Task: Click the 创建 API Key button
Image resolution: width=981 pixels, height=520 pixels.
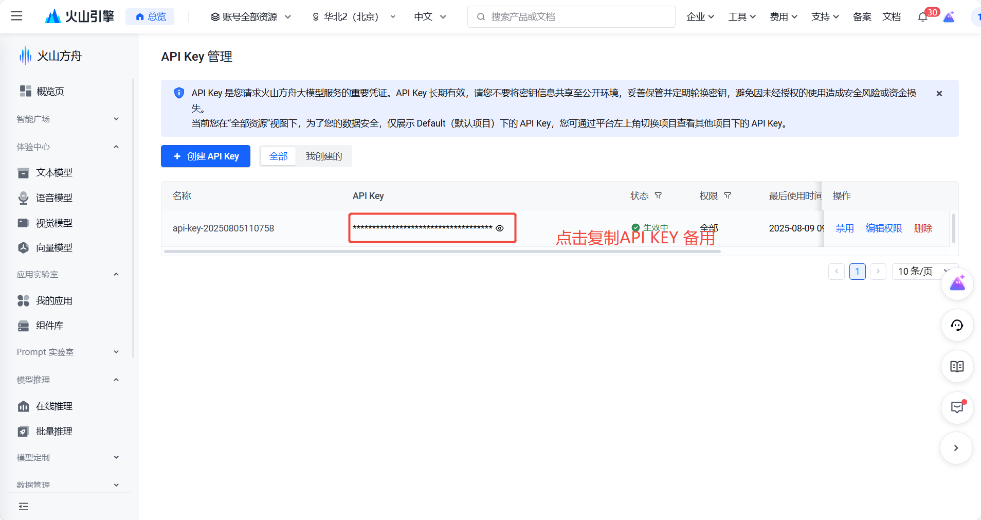Action: tap(206, 156)
